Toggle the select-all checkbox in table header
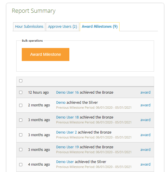Image resolution: width=168 pixels, height=172 pixels. click(x=21, y=81)
